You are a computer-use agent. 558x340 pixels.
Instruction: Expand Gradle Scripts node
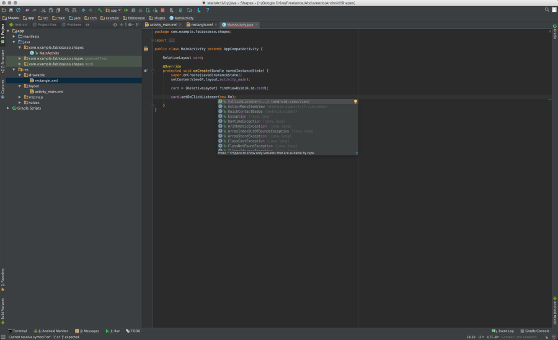pos(8,108)
